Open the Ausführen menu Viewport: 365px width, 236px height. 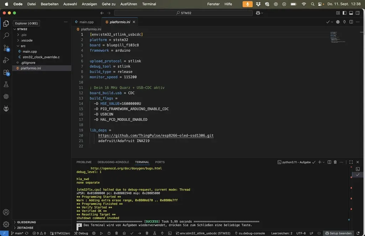coord(130,4)
